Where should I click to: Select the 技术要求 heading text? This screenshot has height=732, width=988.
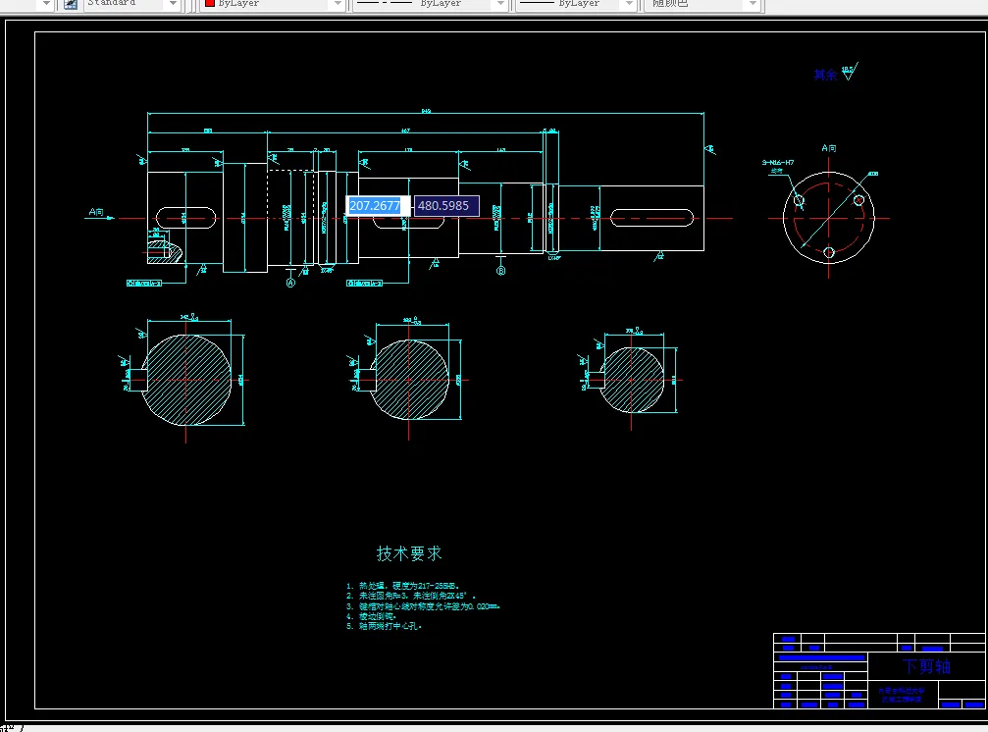pos(409,553)
